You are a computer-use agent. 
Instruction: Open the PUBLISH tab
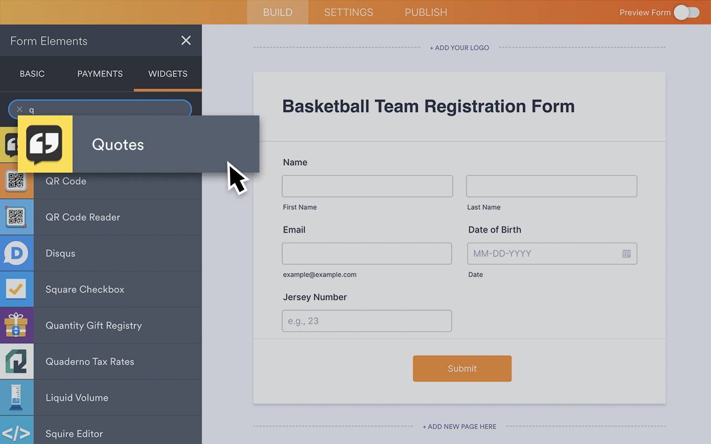click(x=425, y=12)
